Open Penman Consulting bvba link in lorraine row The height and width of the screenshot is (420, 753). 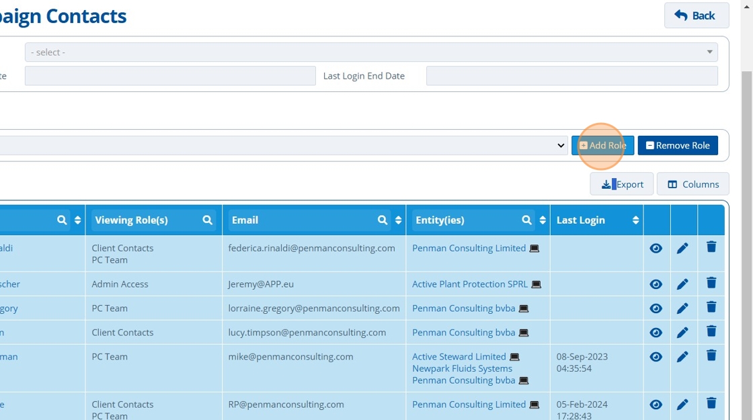463,308
